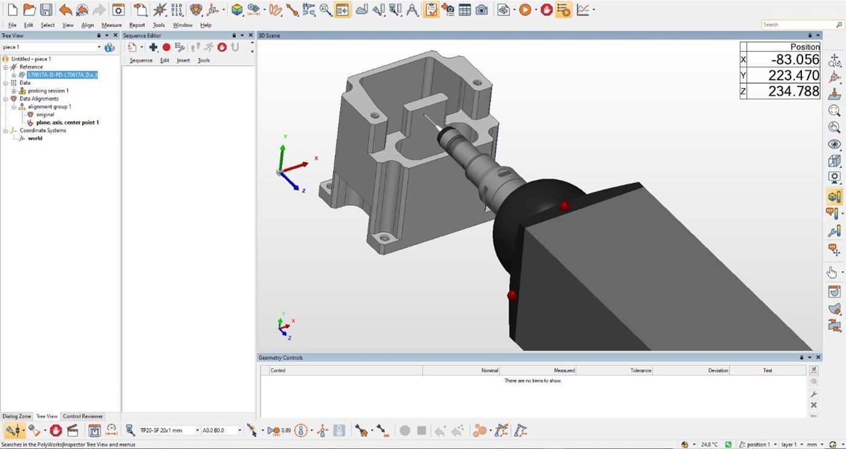The height and width of the screenshot is (449, 846).
Task: Toggle the highlighted probe device button at bottom-left
Action: click(12, 430)
